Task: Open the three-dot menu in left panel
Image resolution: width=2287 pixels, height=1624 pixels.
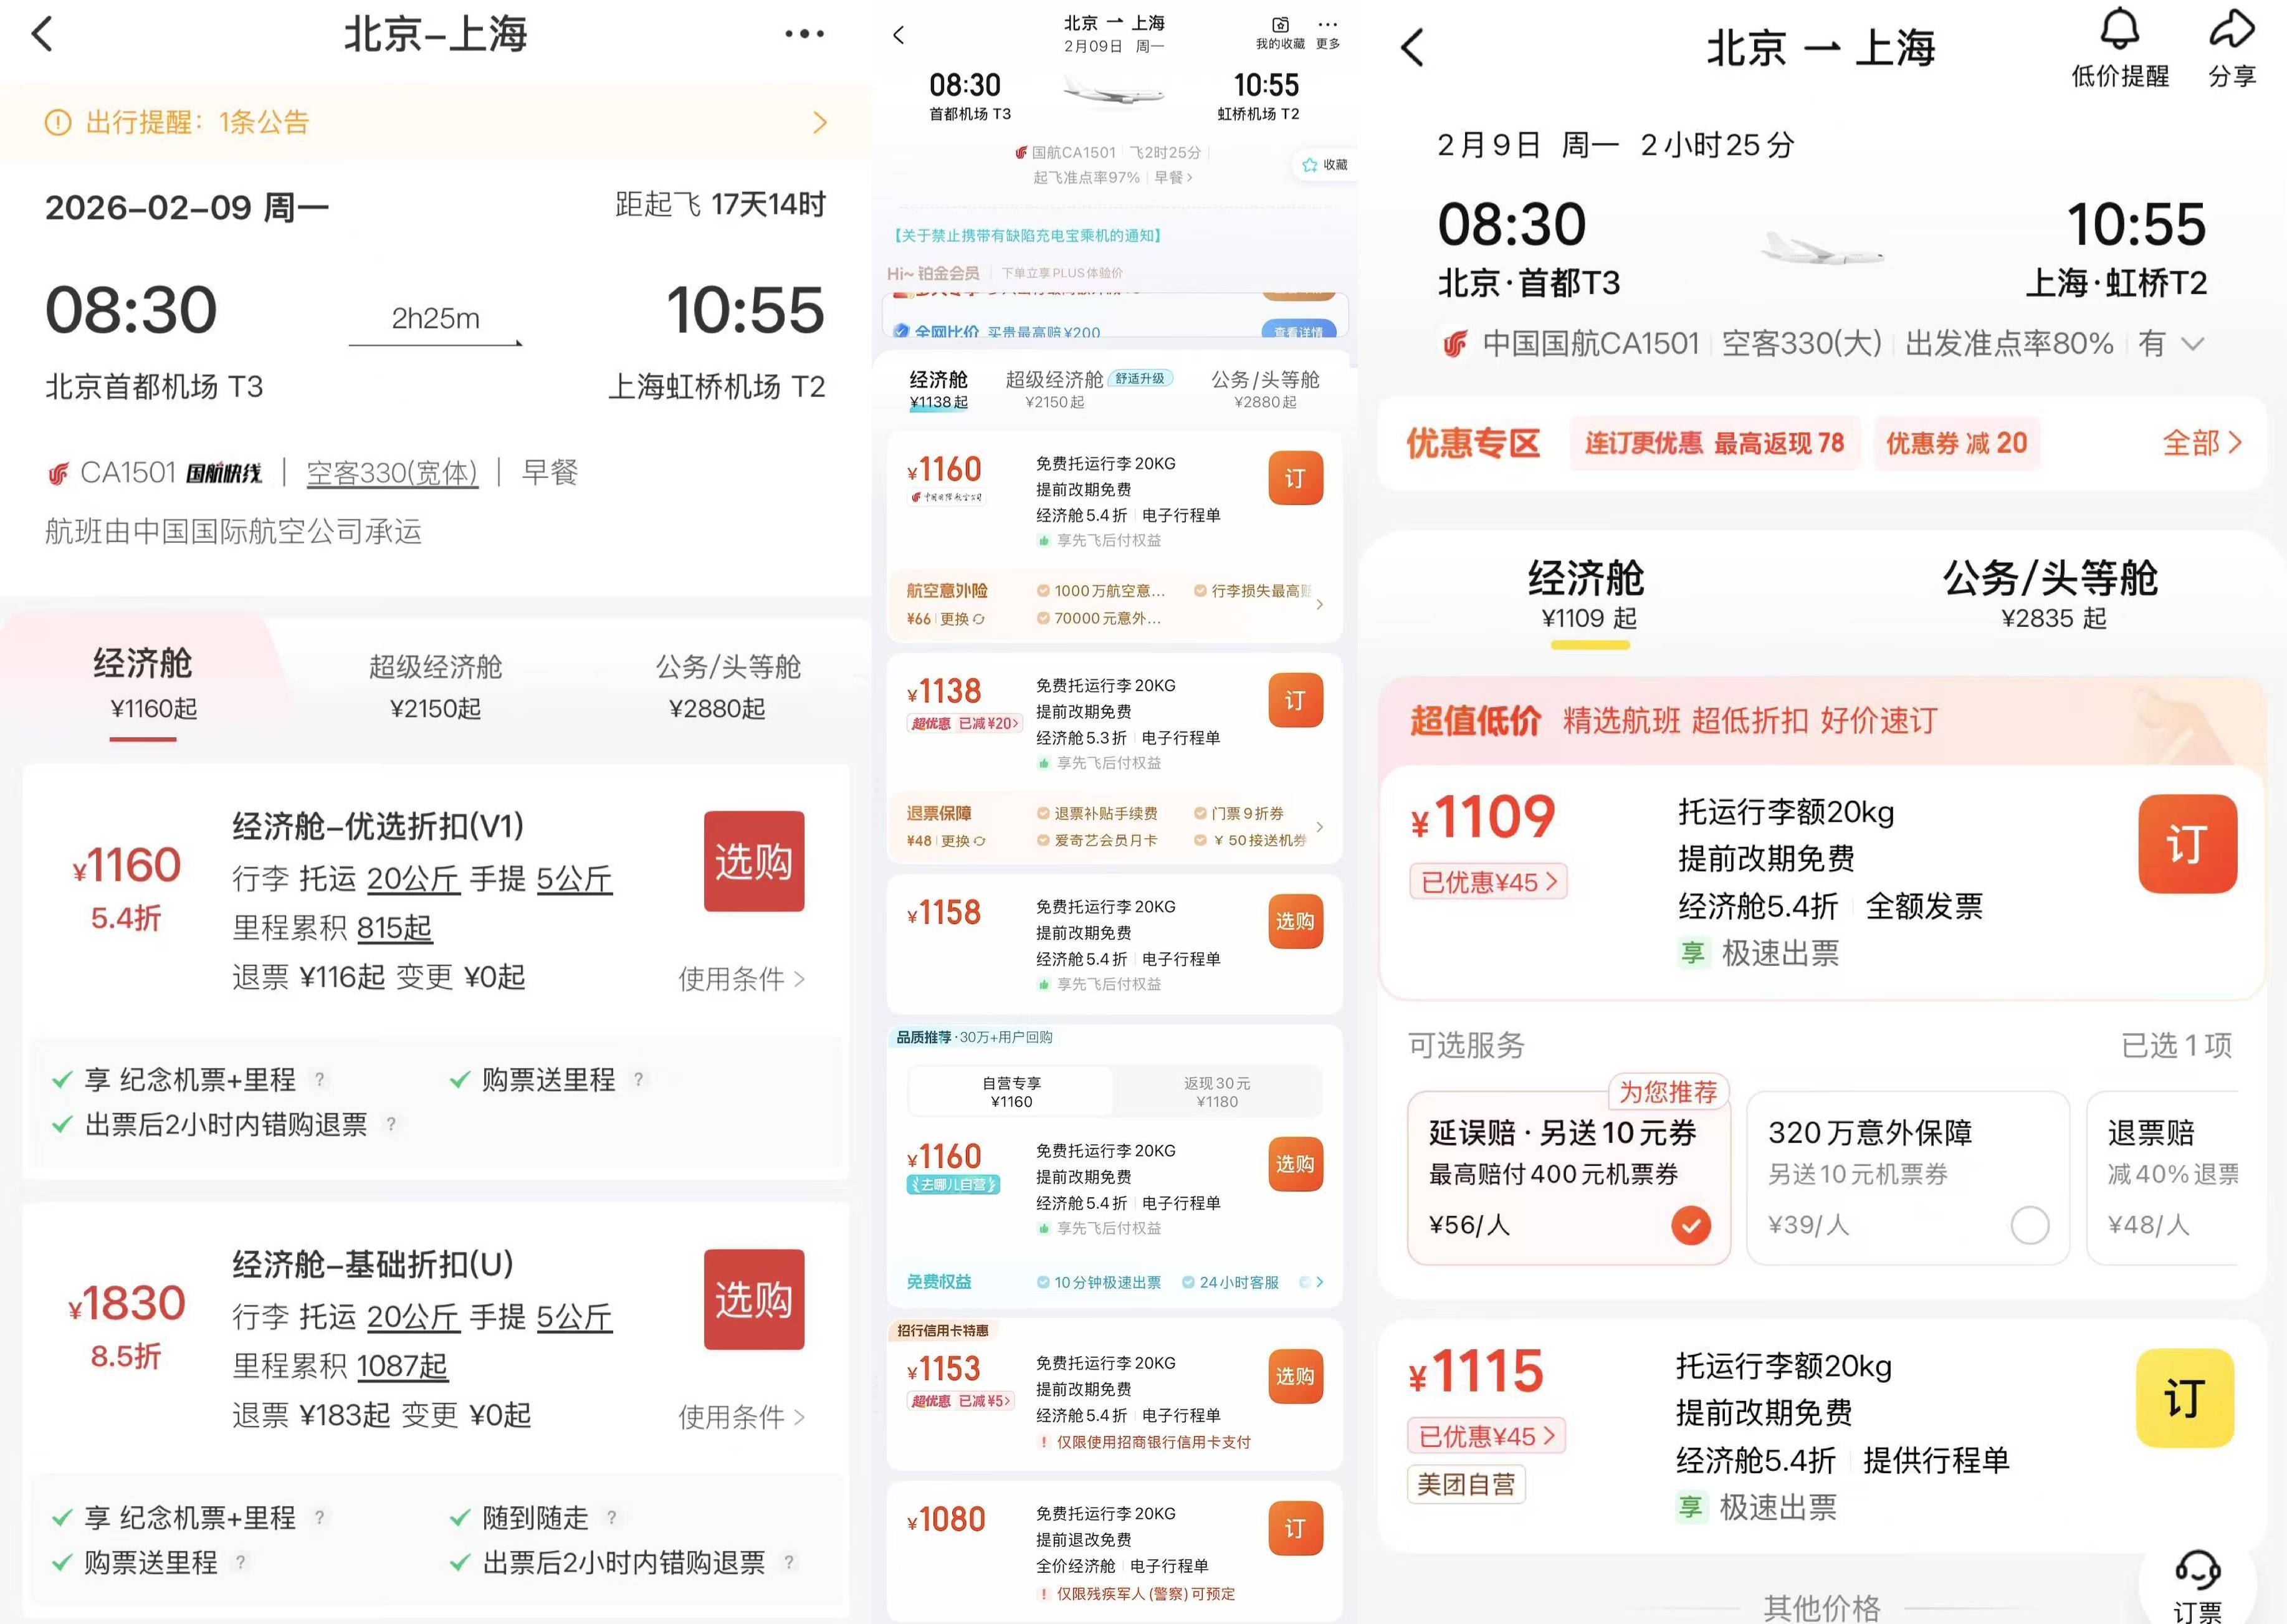Action: click(804, 34)
